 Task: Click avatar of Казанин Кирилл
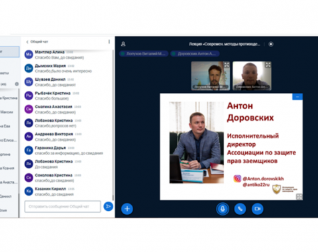point(28,192)
